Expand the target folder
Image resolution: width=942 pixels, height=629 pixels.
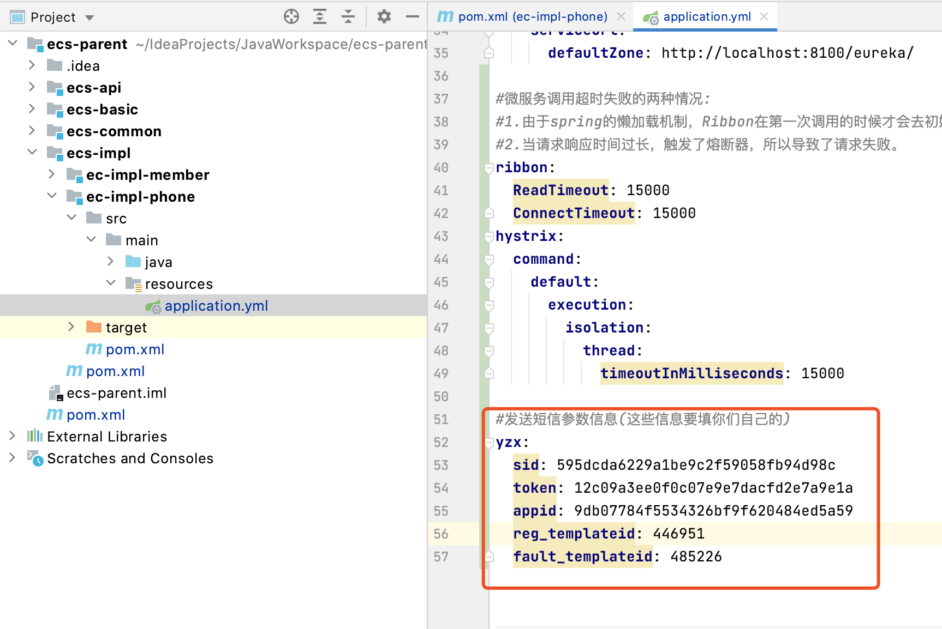coord(71,327)
